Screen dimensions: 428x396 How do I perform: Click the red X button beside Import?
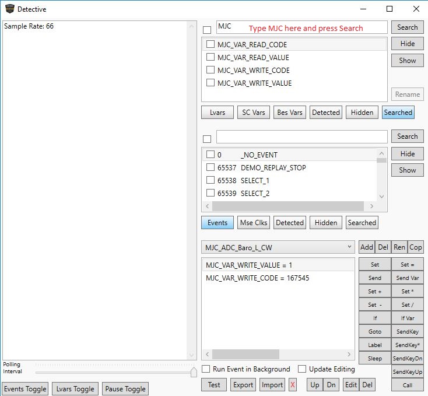point(293,385)
